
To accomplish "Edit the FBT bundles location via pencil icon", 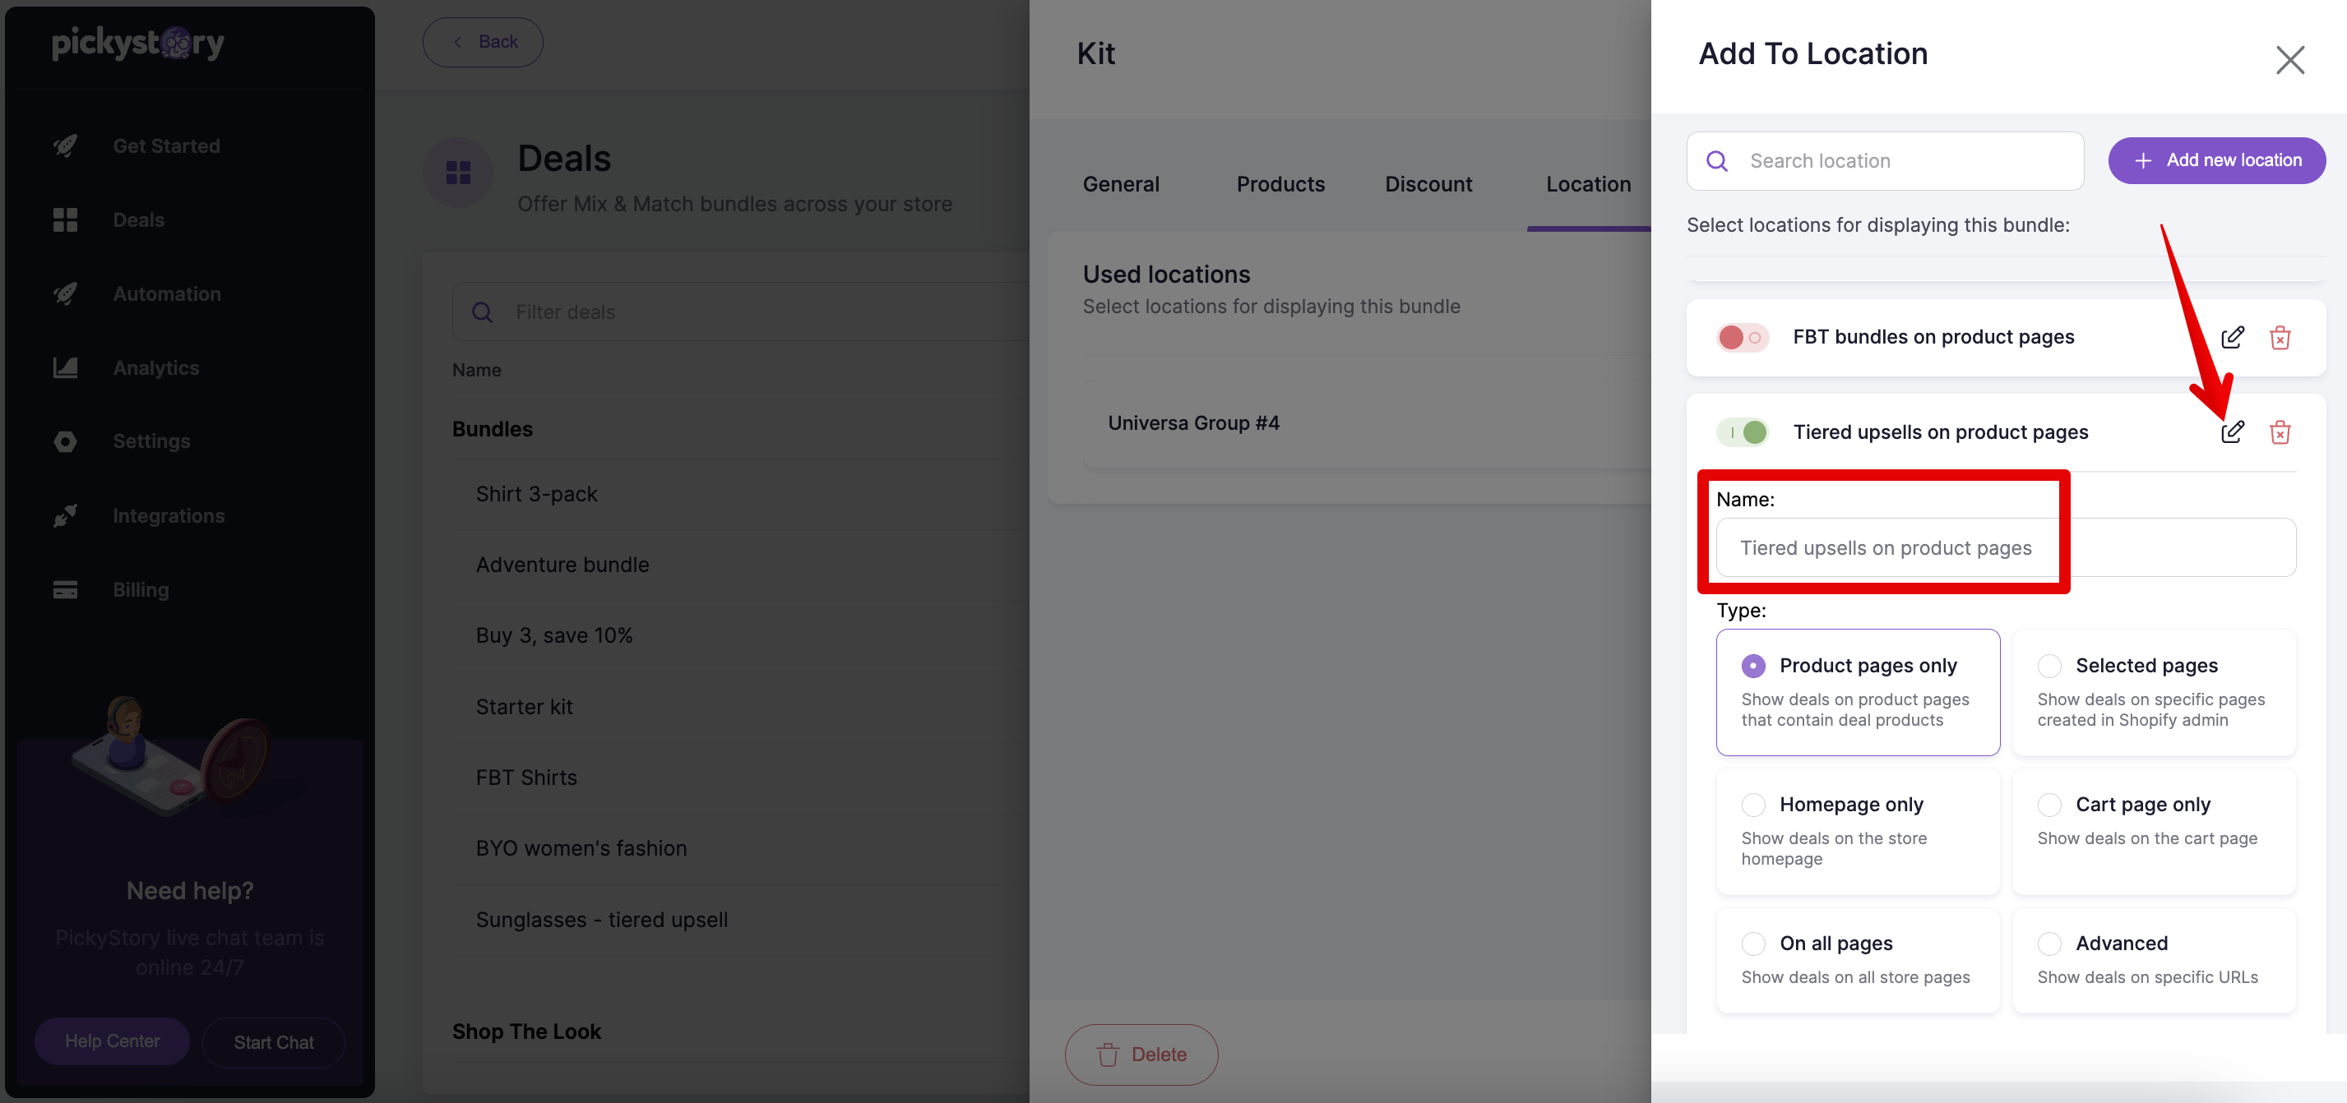I will [x=2232, y=337].
